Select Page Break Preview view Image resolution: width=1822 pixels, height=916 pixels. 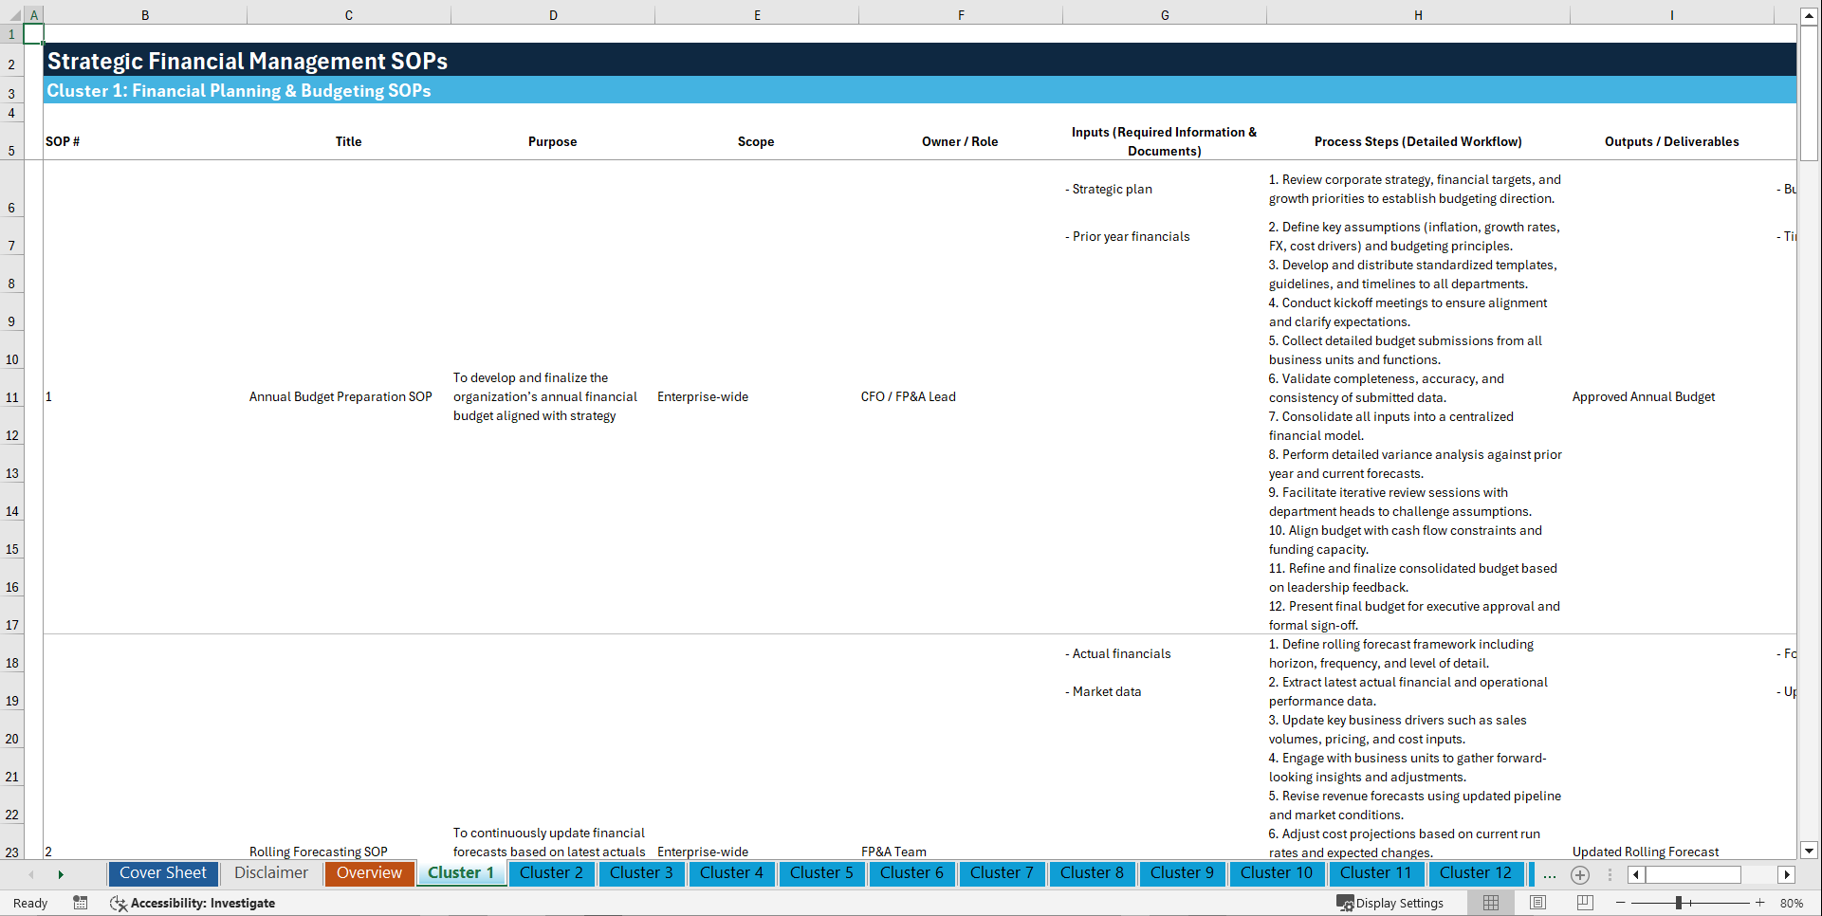click(1585, 903)
